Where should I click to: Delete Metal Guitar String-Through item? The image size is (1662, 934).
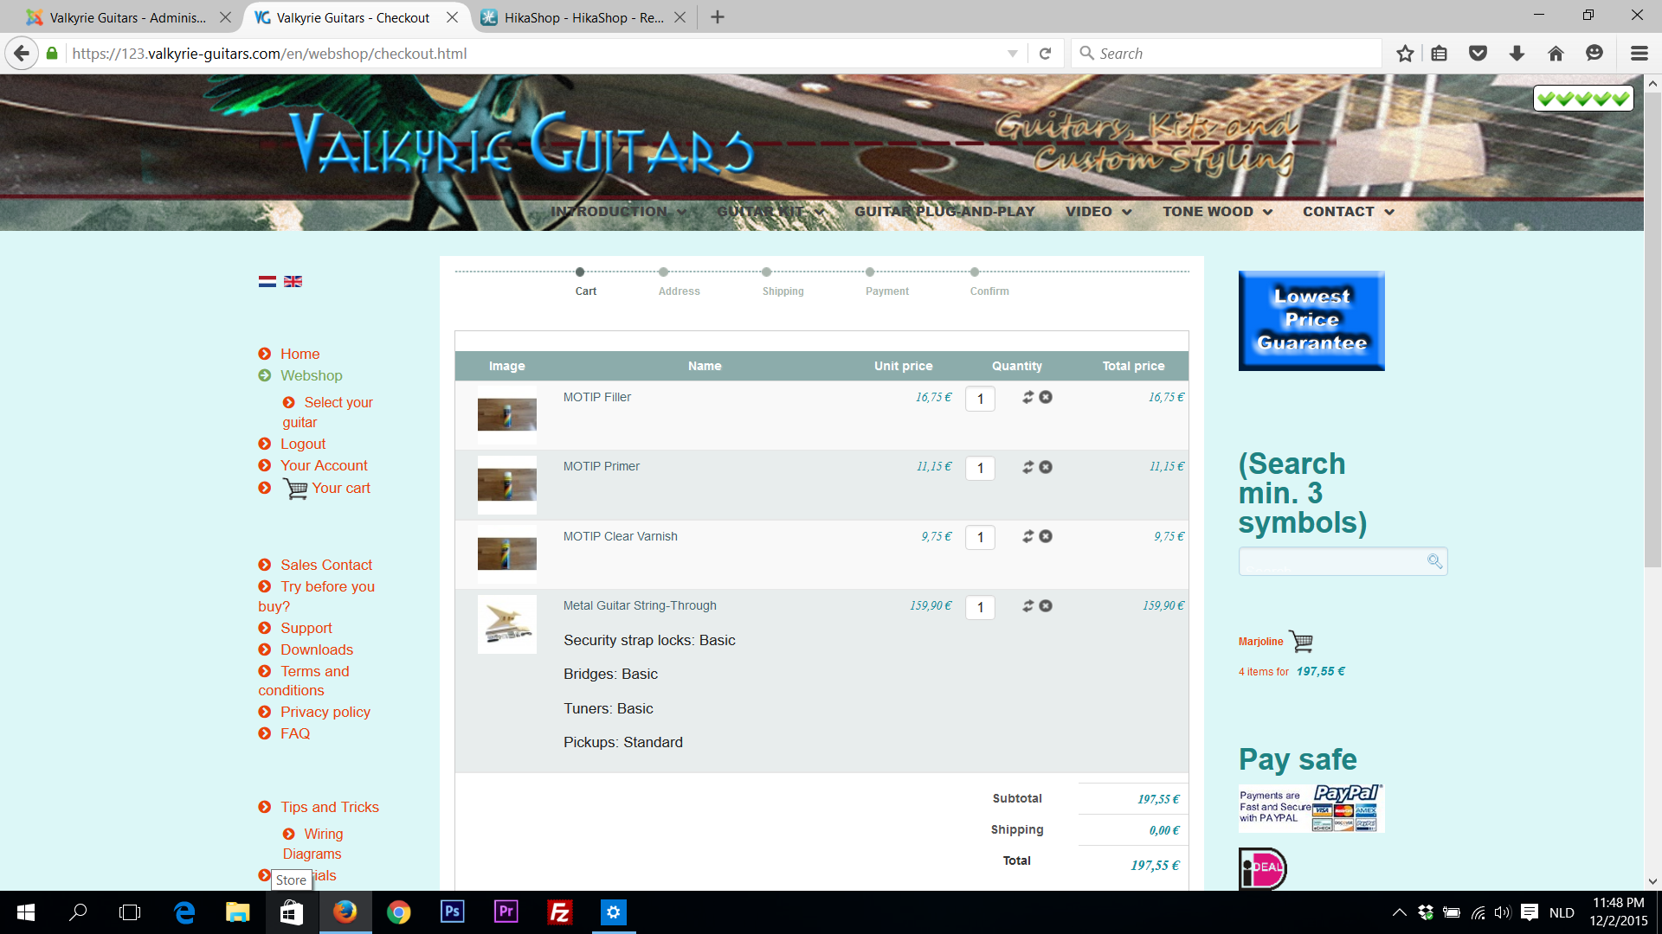1046,606
